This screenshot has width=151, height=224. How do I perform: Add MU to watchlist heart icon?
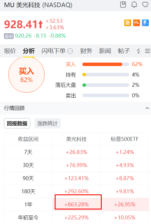145,5
